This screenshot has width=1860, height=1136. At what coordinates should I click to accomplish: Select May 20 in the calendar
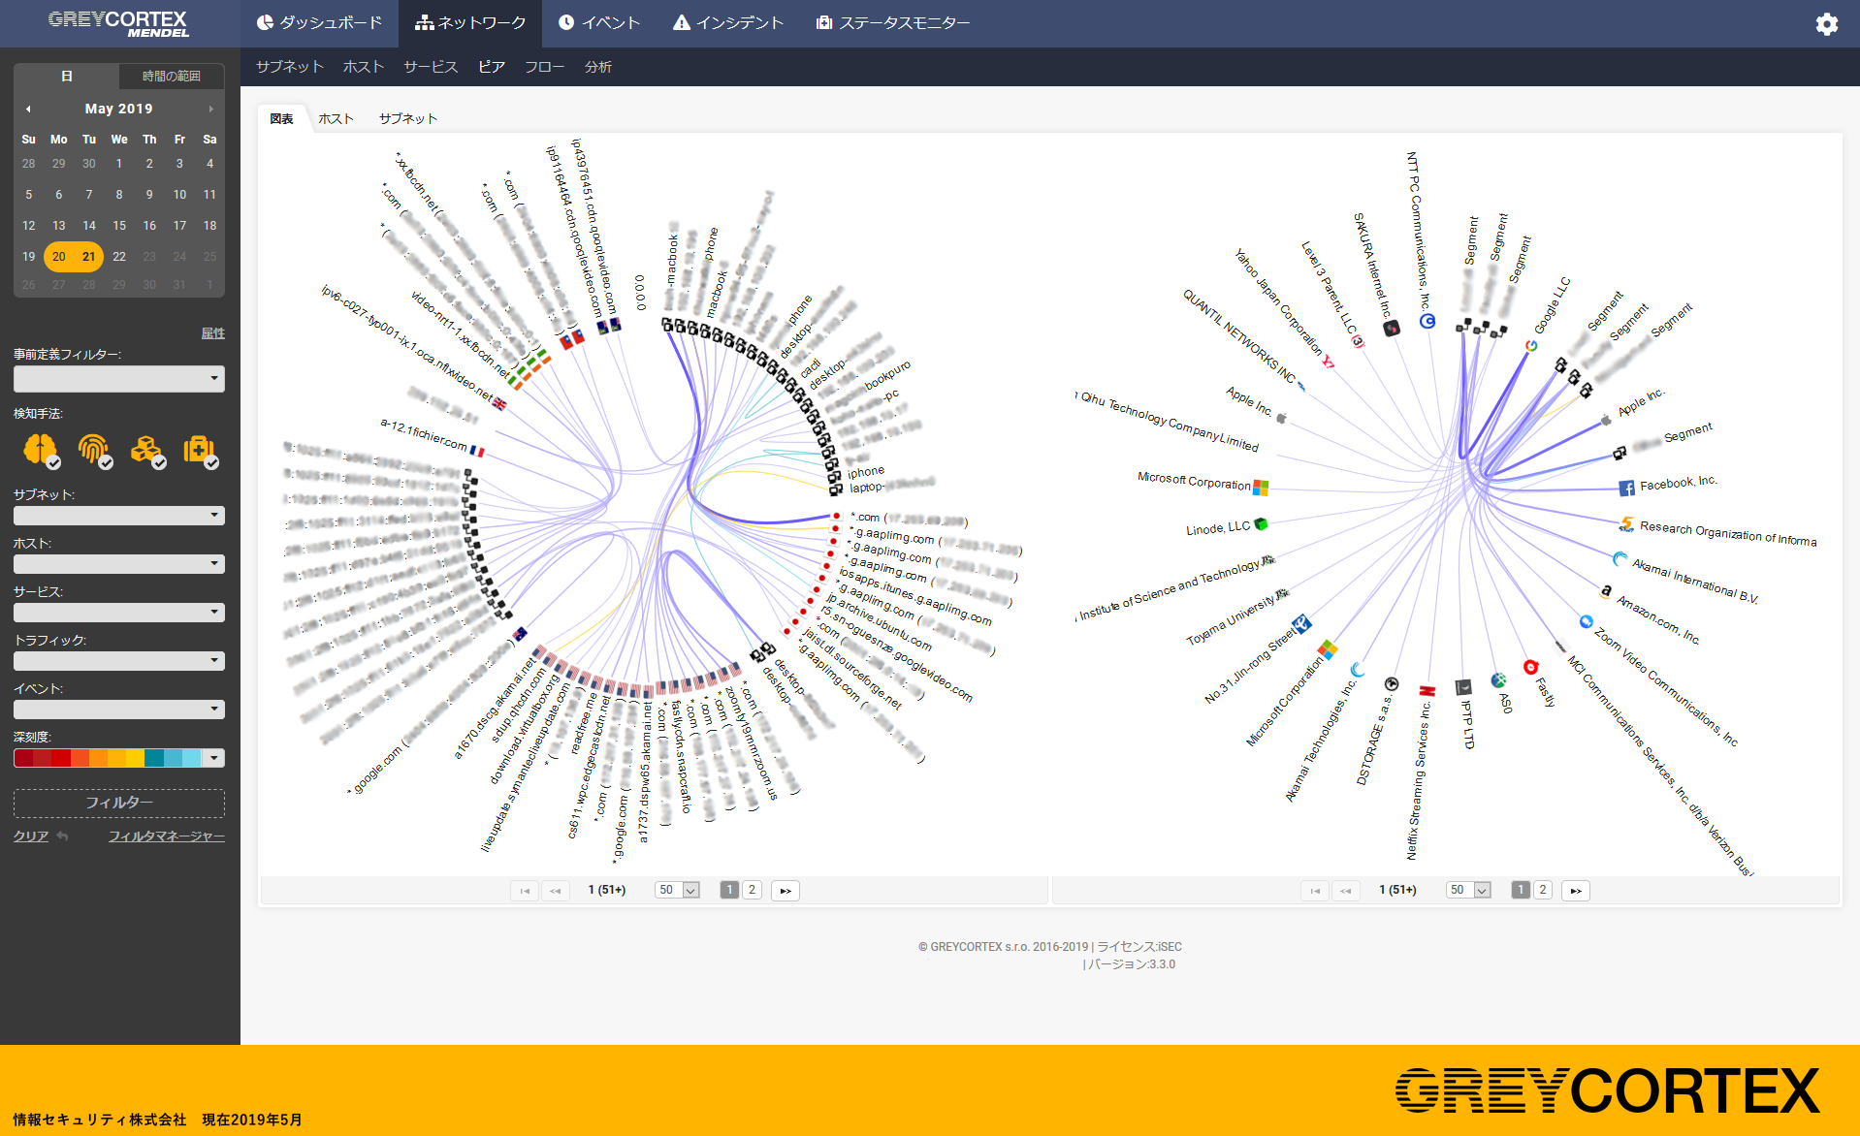click(x=59, y=257)
